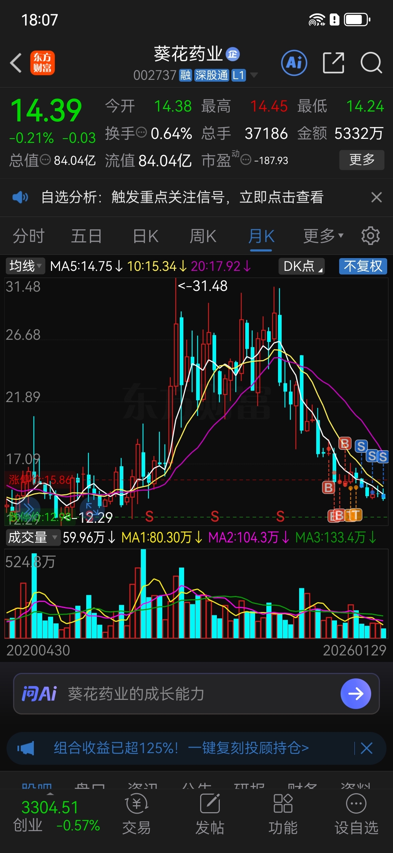Tap the speaker announcement icon
Image resolution: width=393 pixels, height=853 pixels.
(20, 197)
